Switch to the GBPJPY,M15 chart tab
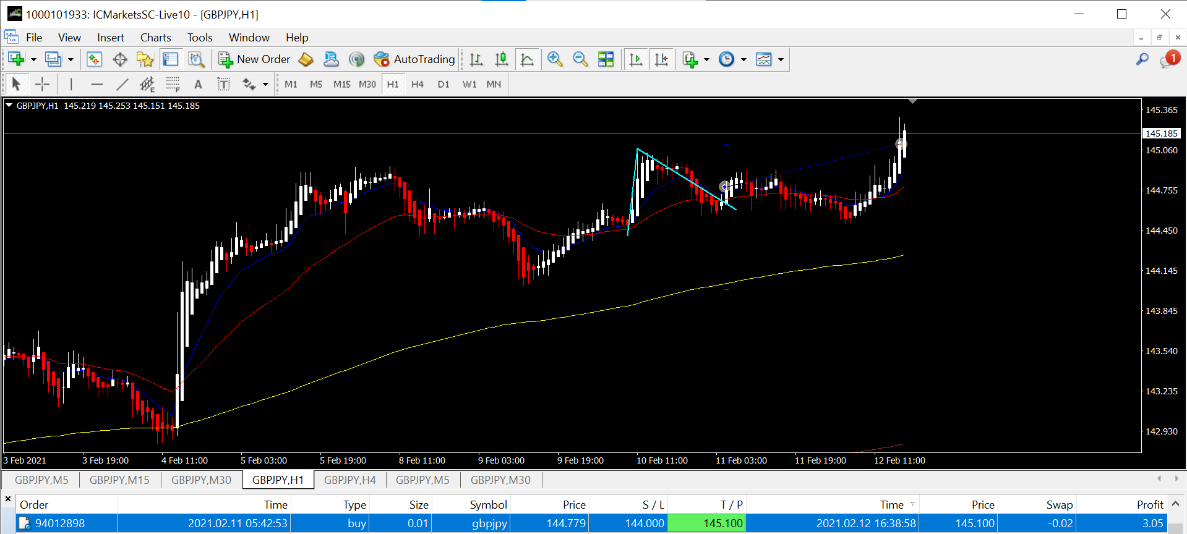Viewport: 1187px width, 534px height. pyautogui.click(x=119, y=480)
